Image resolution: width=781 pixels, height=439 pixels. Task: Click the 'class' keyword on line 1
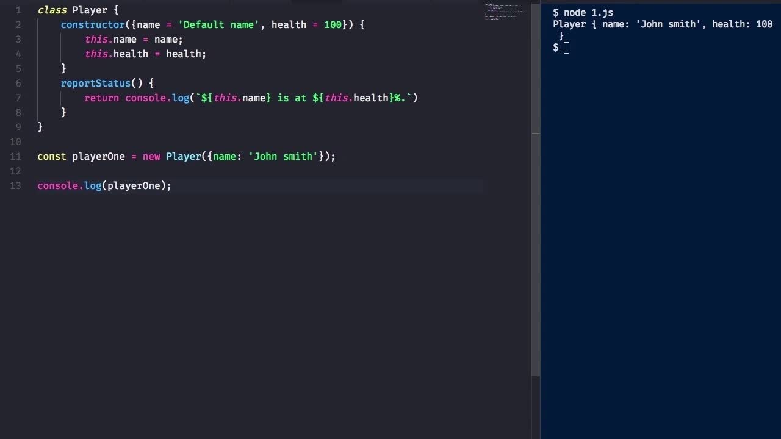tap(52, 10)
